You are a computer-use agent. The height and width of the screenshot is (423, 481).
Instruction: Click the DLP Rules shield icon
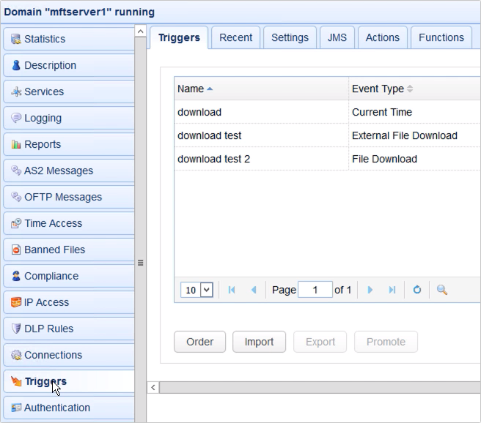coord(16,329)
